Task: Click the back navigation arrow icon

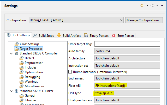Action: point(142,5)
